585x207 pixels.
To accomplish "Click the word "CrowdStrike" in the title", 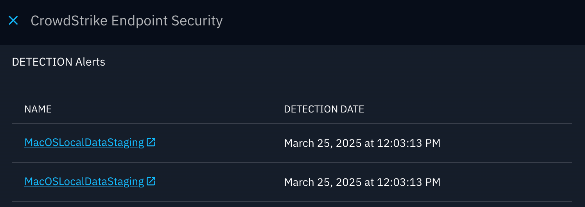I will [x=69, y=21].
